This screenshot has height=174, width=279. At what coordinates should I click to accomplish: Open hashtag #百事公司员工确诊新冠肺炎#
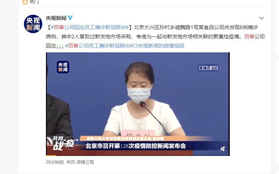click(99, 46)
